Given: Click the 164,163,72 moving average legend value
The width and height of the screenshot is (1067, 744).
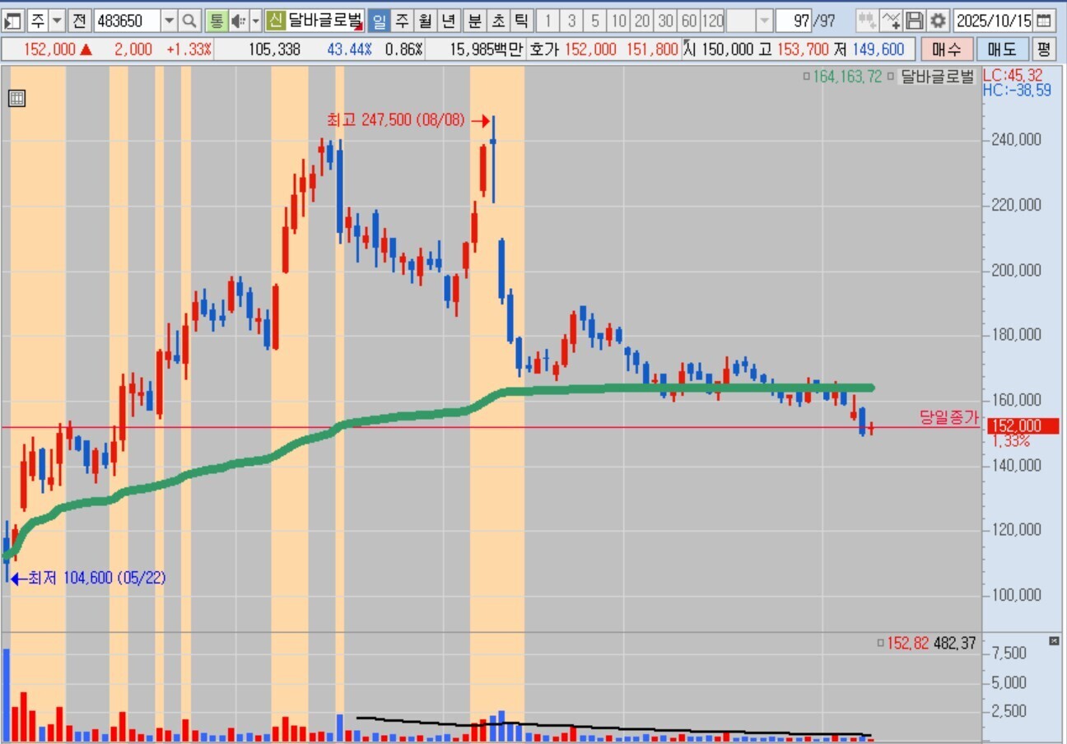Looking at the screenshot, I should click(847, 77).
